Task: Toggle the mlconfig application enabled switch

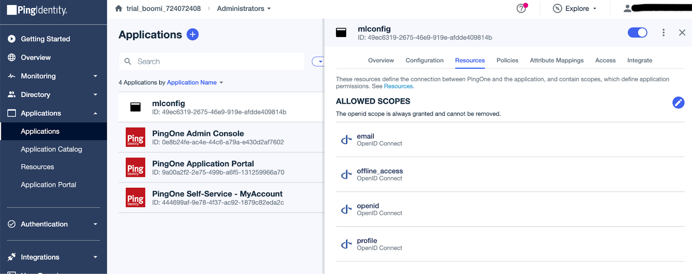Action: point(637,33)
